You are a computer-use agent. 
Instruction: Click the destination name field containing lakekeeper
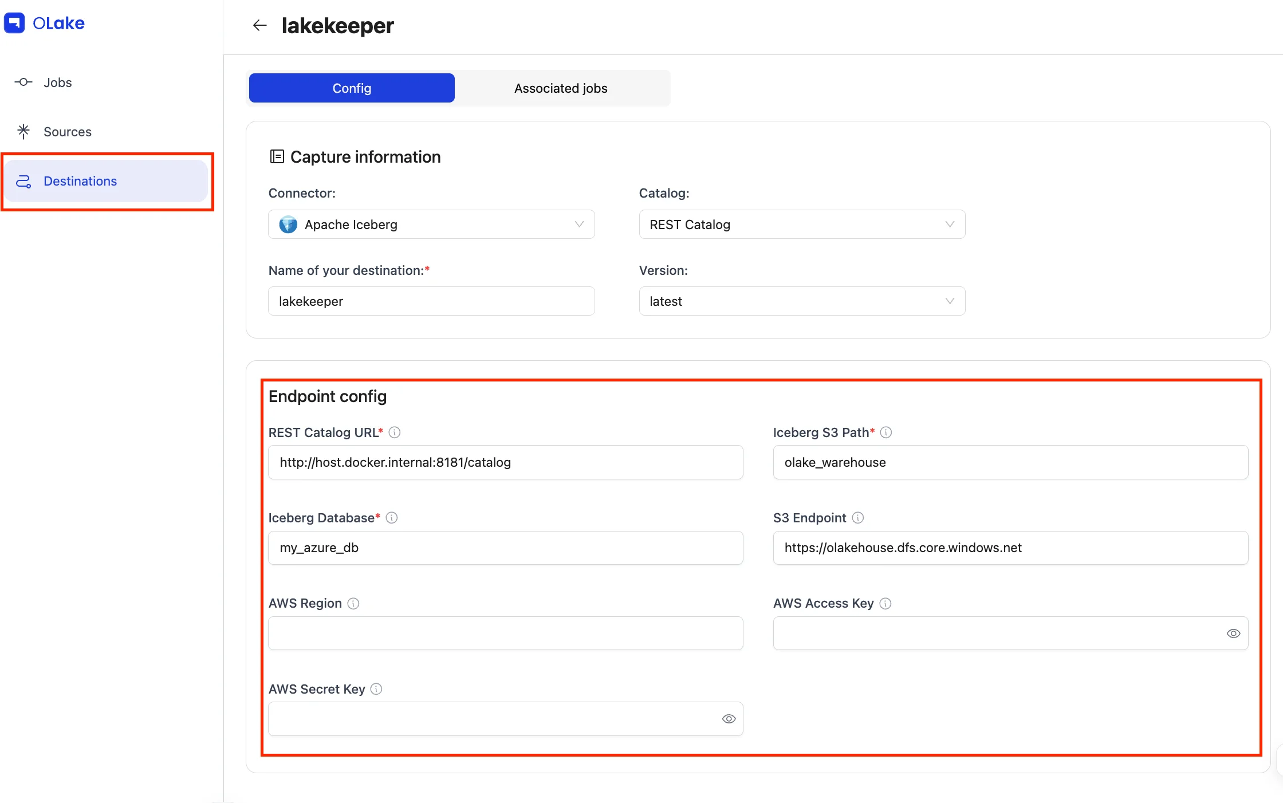click(x=431, y=301)
